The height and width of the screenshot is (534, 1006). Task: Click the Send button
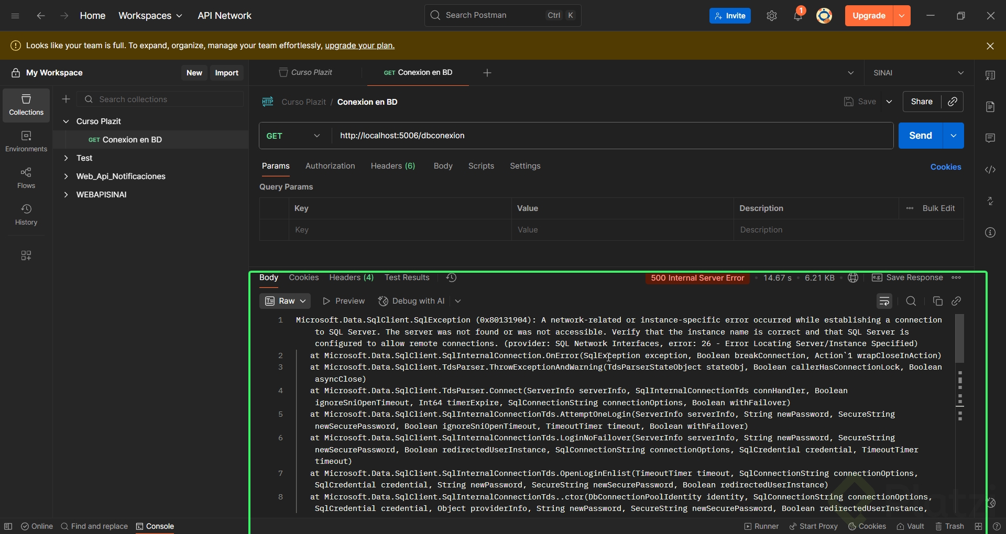tap(921, 136)
